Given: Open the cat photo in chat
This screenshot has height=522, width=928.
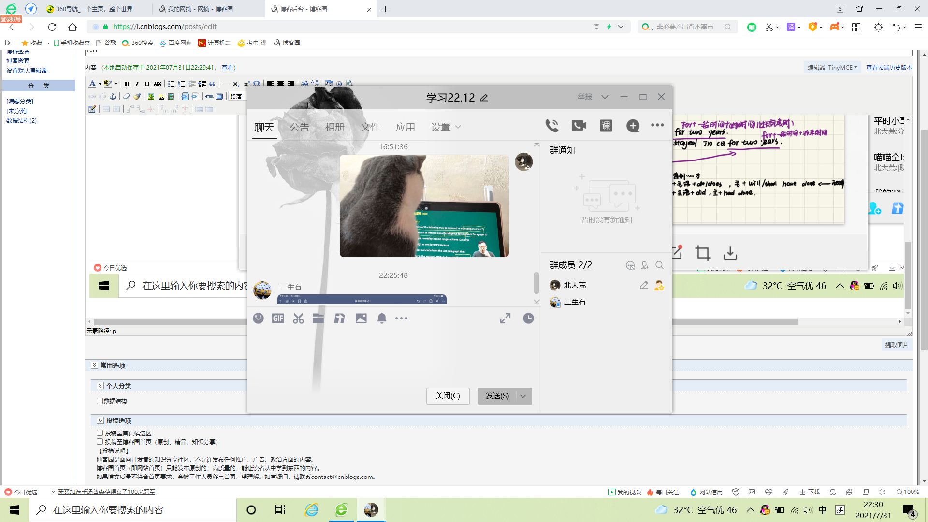Looking at the screenshot, I should pos(424,206).
